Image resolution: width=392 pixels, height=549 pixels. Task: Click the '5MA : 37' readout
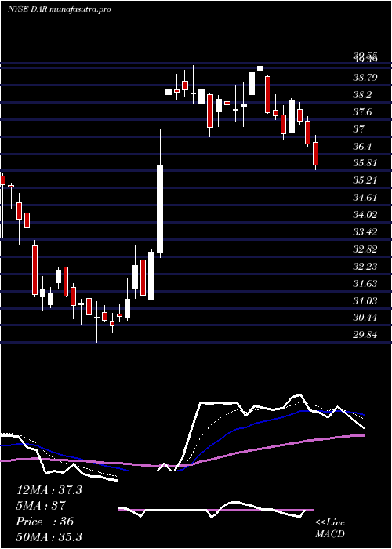tap(41, 506)
